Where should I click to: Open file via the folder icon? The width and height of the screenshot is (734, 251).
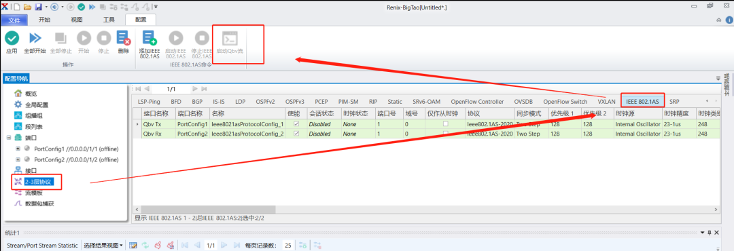(x=28, y=7)
